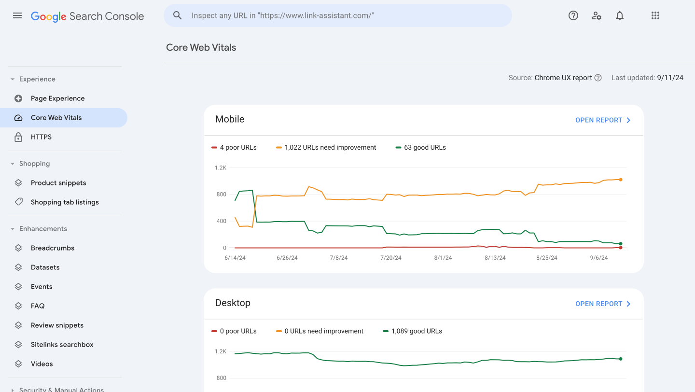
Task: Click the 6/14/24 axis date label
Action: point(235,258)
